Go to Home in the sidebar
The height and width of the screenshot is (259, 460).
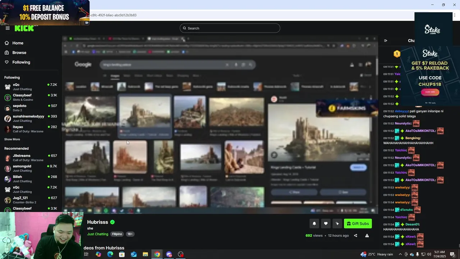pos(18,43)
